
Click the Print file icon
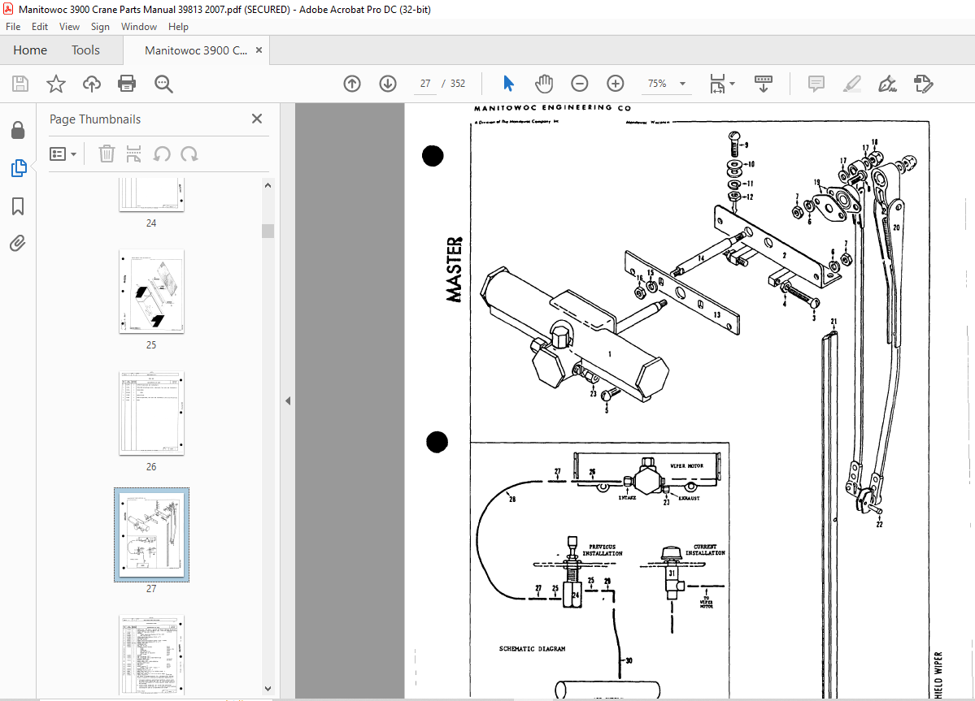coord(127,84)
